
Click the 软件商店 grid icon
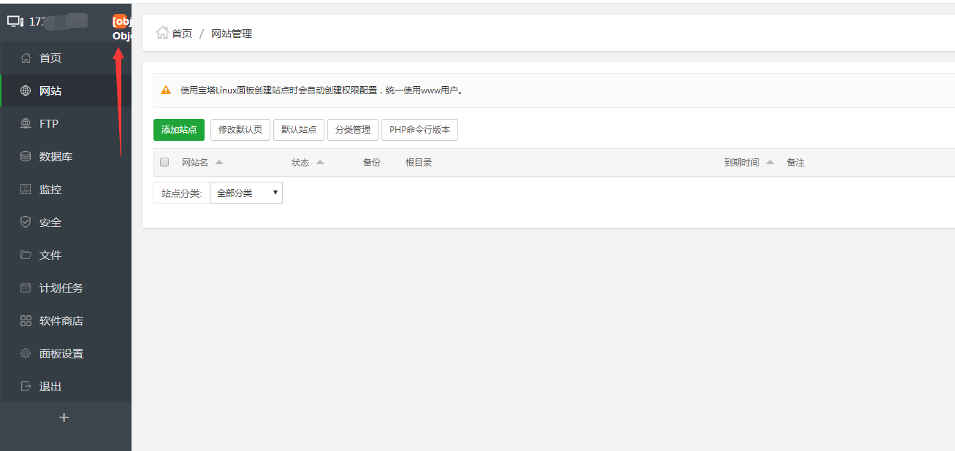pos(26,320)
